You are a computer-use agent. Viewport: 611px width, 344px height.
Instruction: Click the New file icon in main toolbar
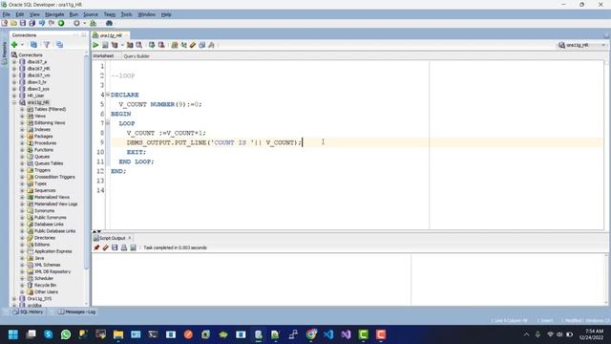click(5, 23)
